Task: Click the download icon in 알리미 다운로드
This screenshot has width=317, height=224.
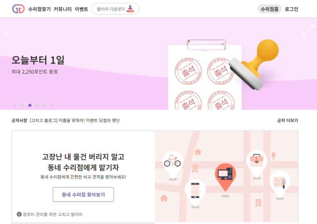Action: 130,9
